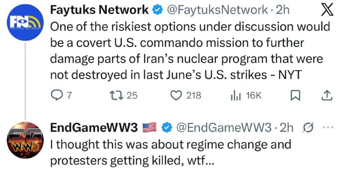Click the slashed circle icon beside EndGameWW3 timestamp

click(x=307, y=127)
